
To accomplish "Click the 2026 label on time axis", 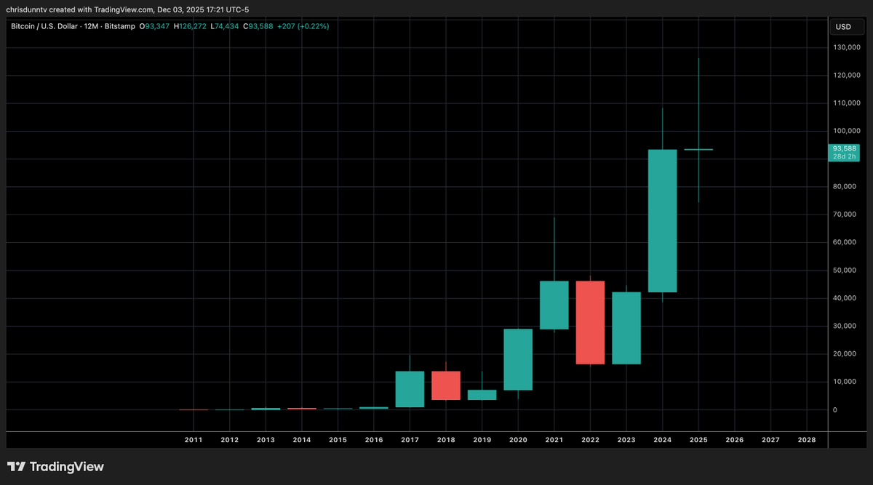I will 734,439.
